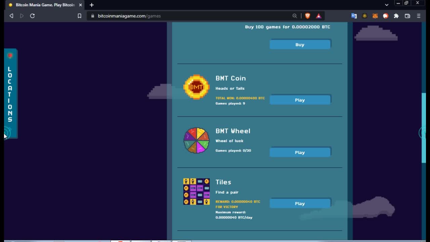Play the BMT Wheel game

(x=300, y=152)
